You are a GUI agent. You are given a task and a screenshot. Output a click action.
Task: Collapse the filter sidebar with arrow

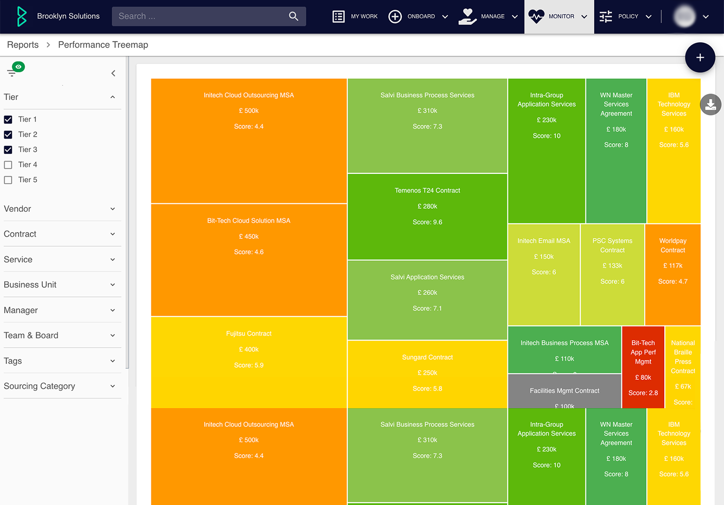point(113,73)
